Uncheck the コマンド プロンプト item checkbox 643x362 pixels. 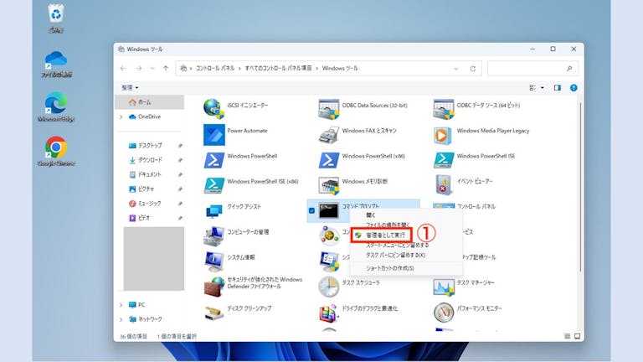coord(311,210)
